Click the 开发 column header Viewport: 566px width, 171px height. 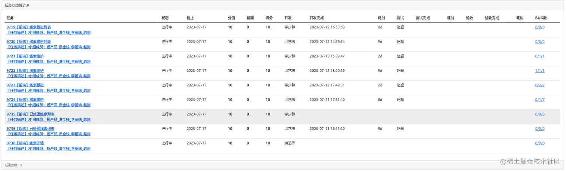(x=288, y=18)
